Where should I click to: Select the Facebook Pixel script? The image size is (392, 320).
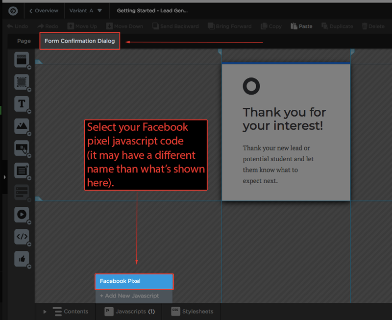pyautogui.click(x=134, y=281)
